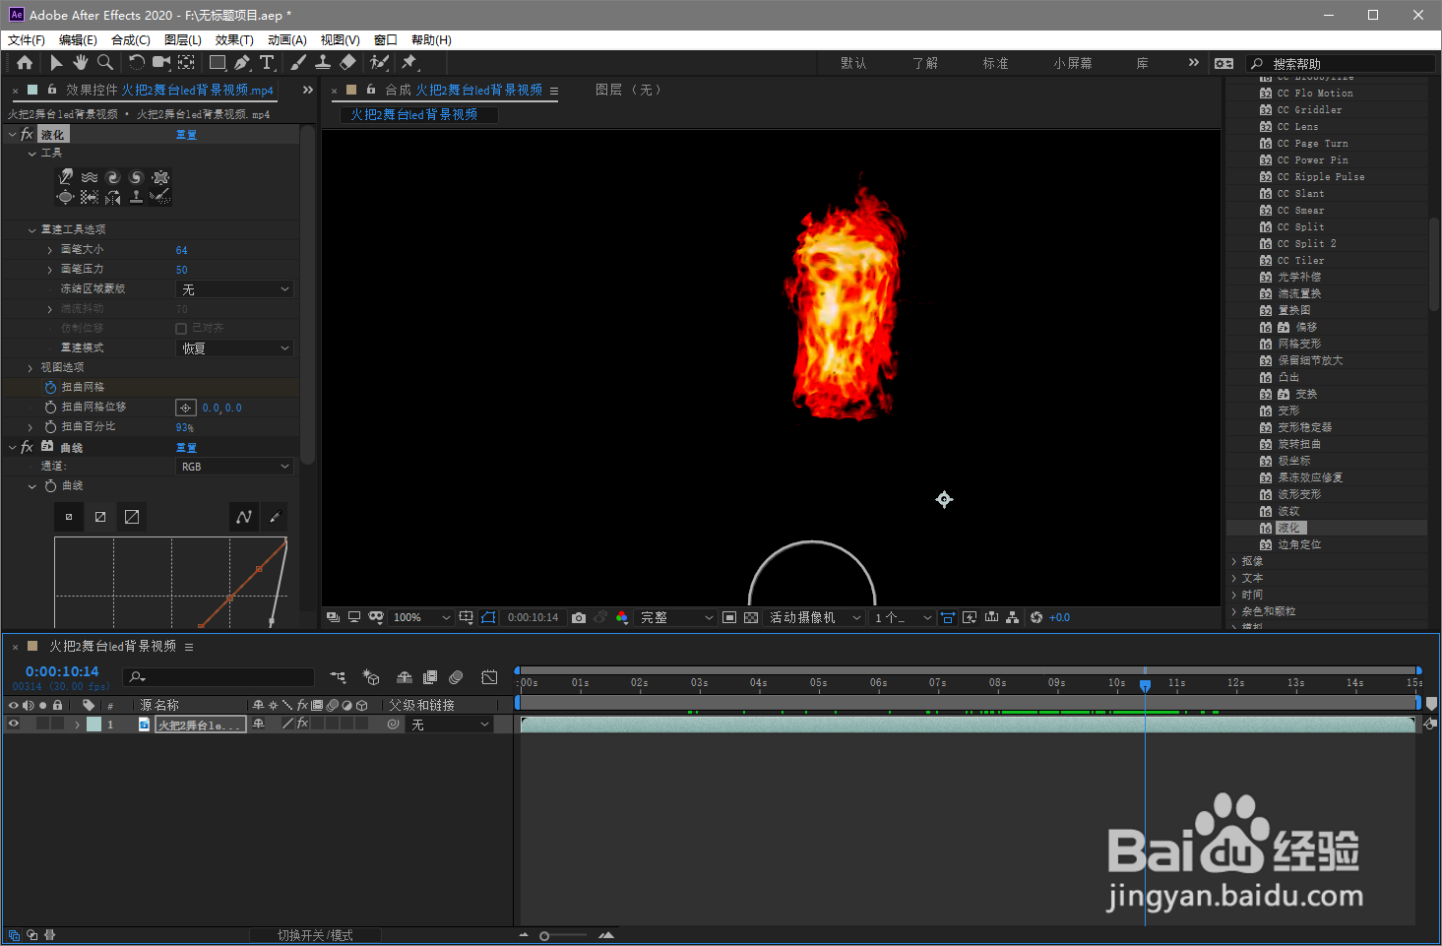Select the Roto Brush tool
The height and width of the screenshot is (946, 1442).
coord(379,62)
